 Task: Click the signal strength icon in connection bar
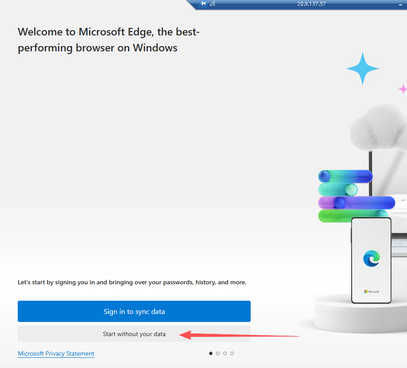212,4
